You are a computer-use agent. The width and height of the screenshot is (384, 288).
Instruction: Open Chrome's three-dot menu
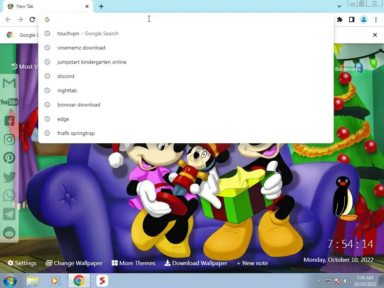(x=376, y=19)
